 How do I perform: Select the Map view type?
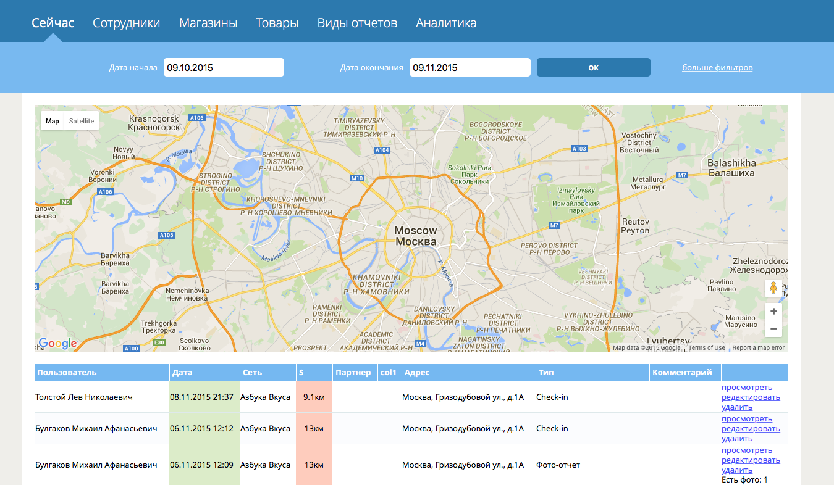coord(53,121)
